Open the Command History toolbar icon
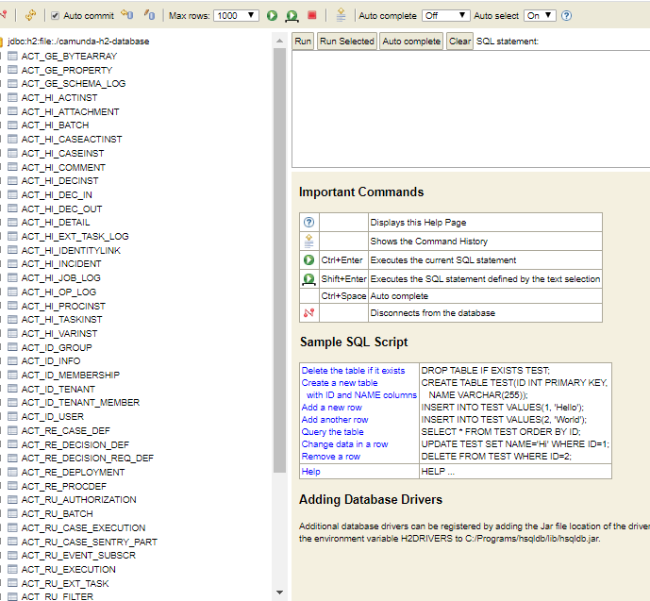Image resolution: width=650 pixels, height=601 pixels. (341, 15)
